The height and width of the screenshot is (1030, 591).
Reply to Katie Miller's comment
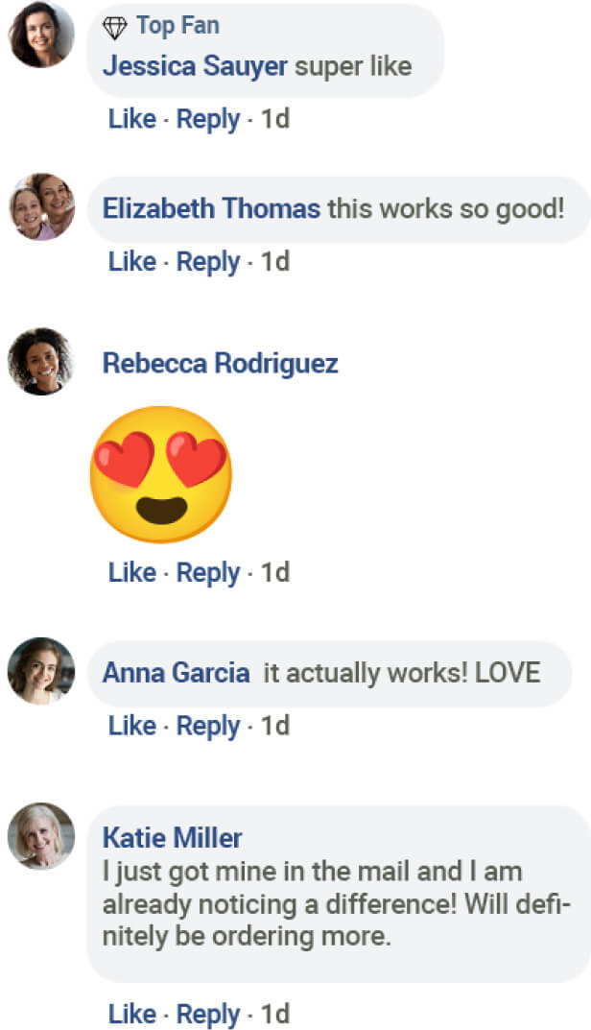point(208,1014)
